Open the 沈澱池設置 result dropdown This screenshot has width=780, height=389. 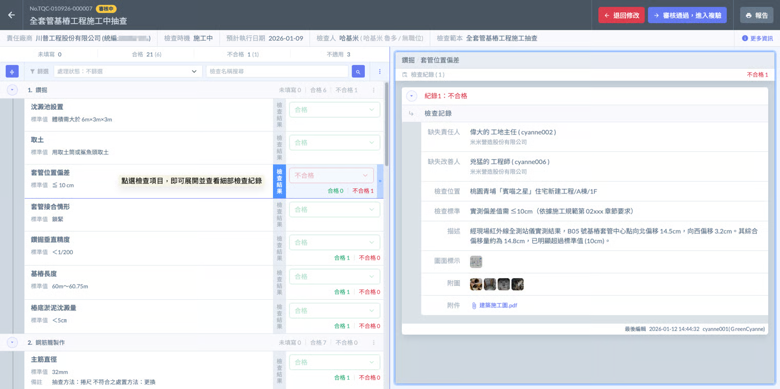click(335, 109)
